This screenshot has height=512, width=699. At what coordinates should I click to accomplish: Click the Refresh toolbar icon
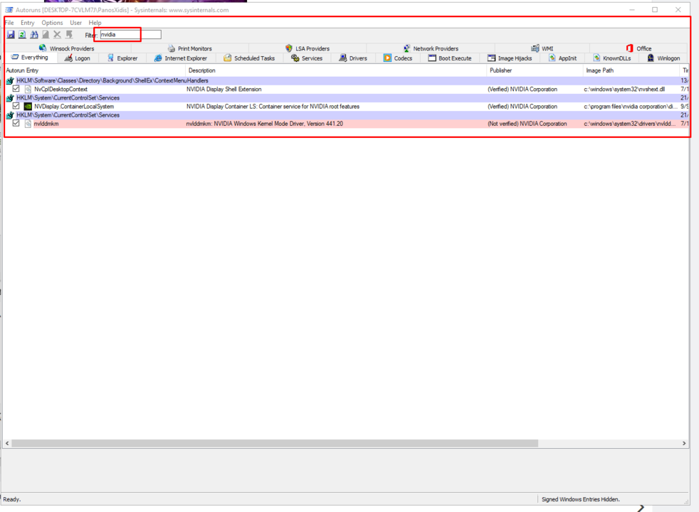[22, 35]
